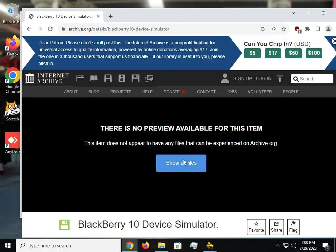Open the AnyDesk desktop shortcut

[12, 143]
